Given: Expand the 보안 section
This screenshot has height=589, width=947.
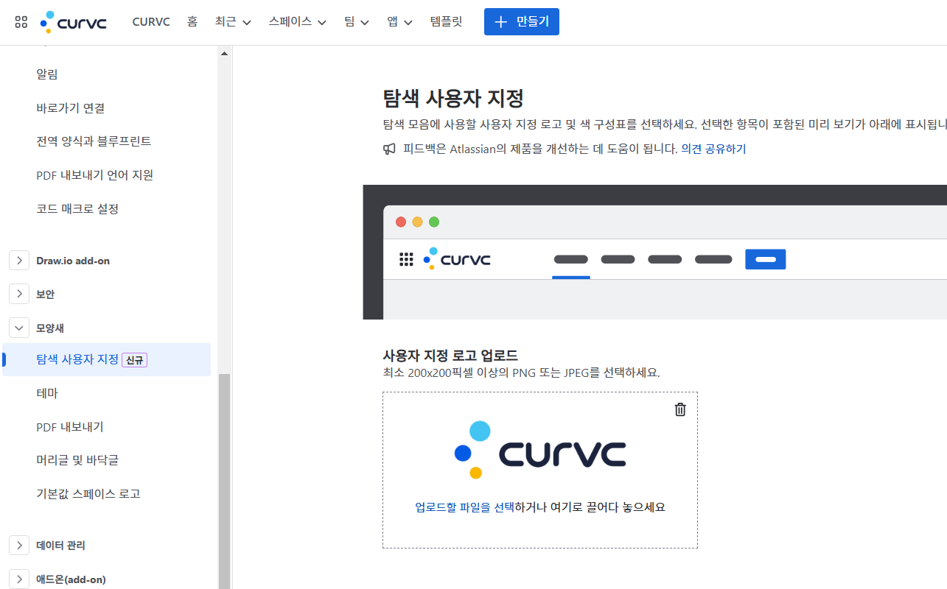Looking at the screenshot, I should [x=19, y=294].
